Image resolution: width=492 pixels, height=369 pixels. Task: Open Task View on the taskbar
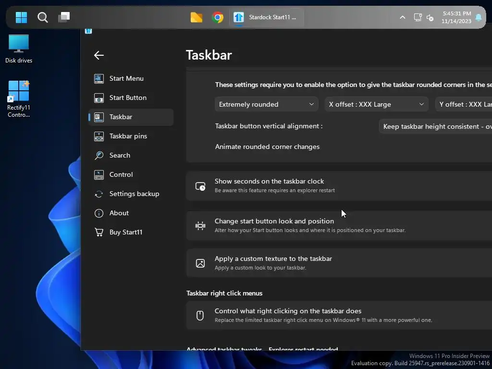click(x=64, y=17)
